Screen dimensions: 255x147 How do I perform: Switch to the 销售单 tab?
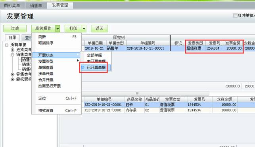[x=36, y=6]
